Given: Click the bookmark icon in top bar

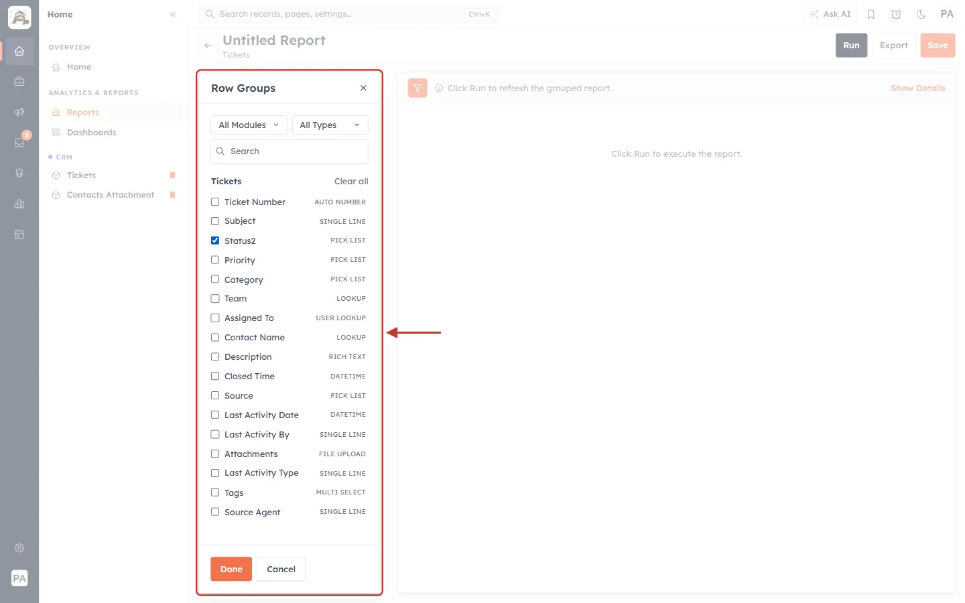Looking at the screenshot, I should tap(871, 14).
